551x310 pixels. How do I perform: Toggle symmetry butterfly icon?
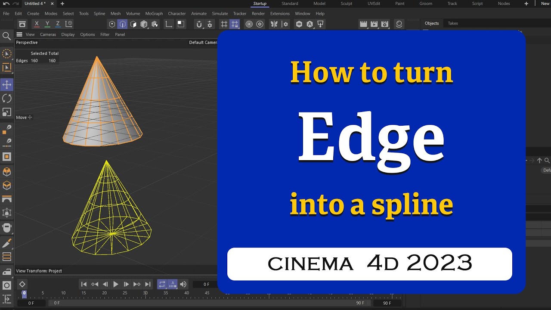coord(274,24)
